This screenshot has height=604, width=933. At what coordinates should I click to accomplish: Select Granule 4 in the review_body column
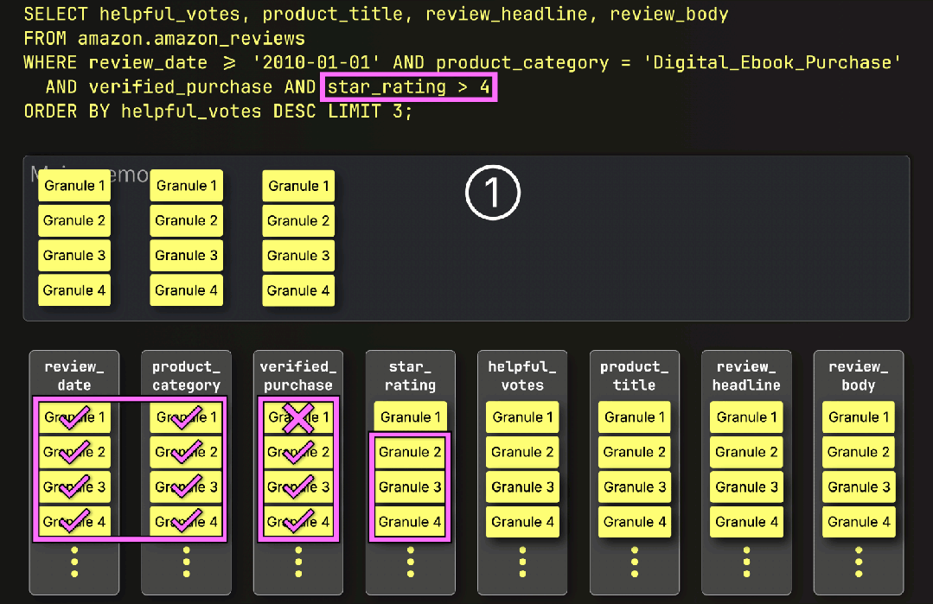[859, 522]
